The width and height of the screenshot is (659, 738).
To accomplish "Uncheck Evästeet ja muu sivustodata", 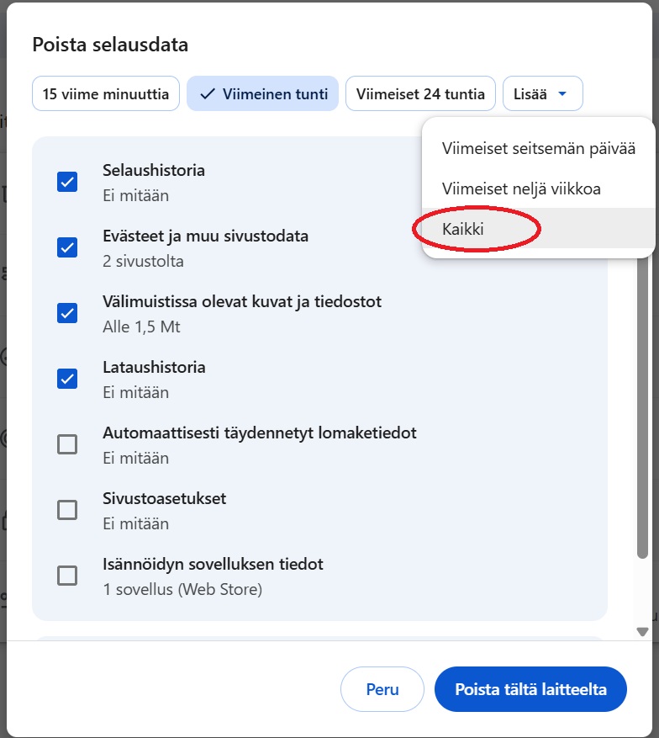I will pyautogui.click(x=67, y=247).
